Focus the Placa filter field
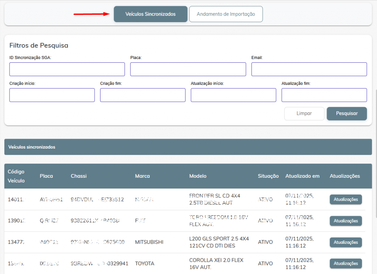 click(188, 69)
